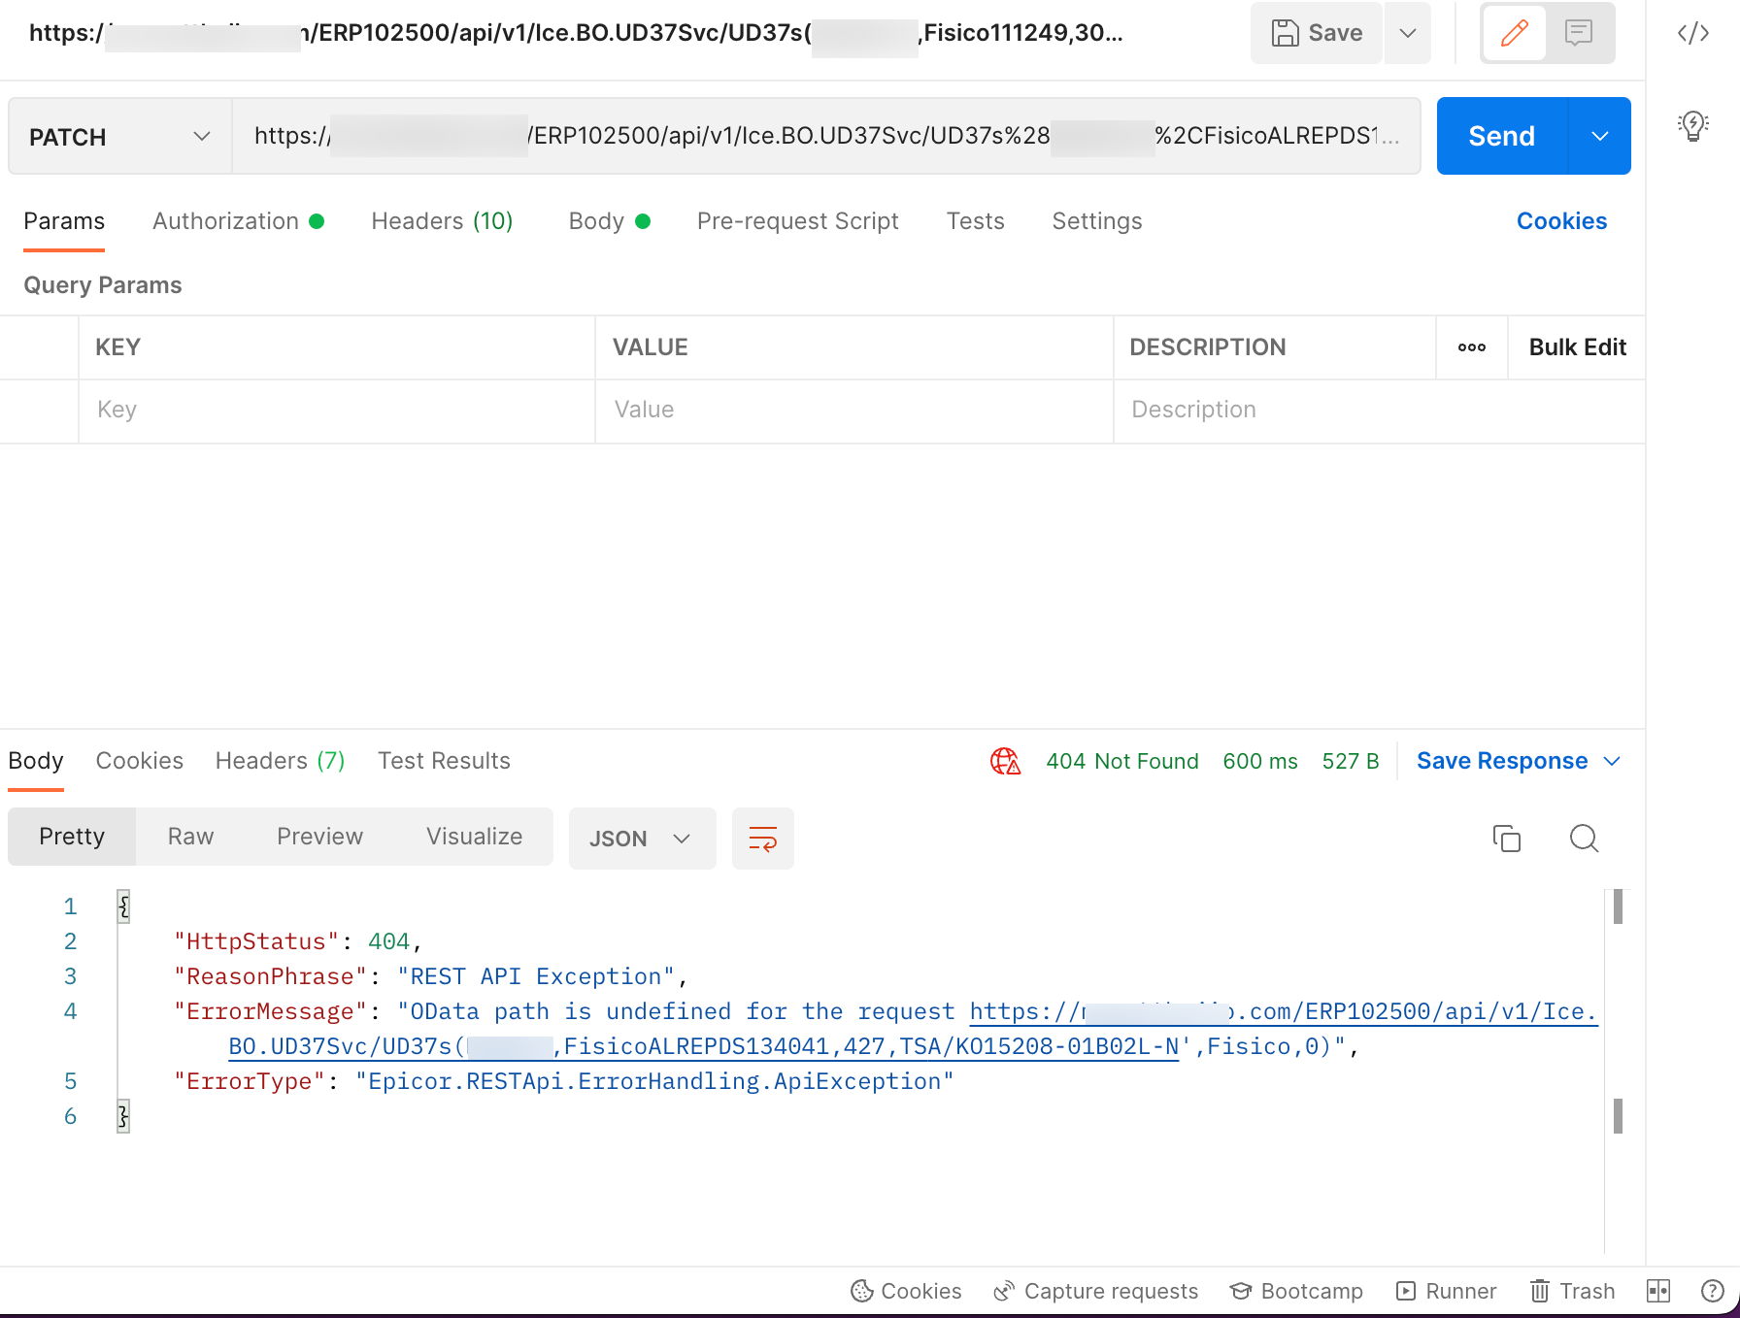Toggle line wrapping in the response viewer
This screenshot has width=1740, height=1318.
tap(763, 839)
